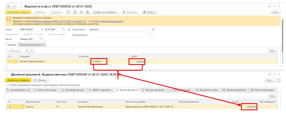The width and height of the screenshot is (286, 113).
Task: Open the Печать dropdown menu
Action: coord(149,12)
